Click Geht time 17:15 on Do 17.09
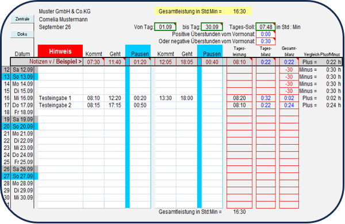Viewport: 345px width, 224px height. pos(115,105)
